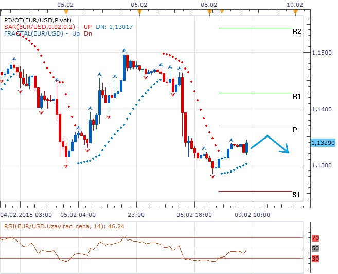Select the 08.02 date label at top
Screen dimensions: 338x274
(209, 5)
